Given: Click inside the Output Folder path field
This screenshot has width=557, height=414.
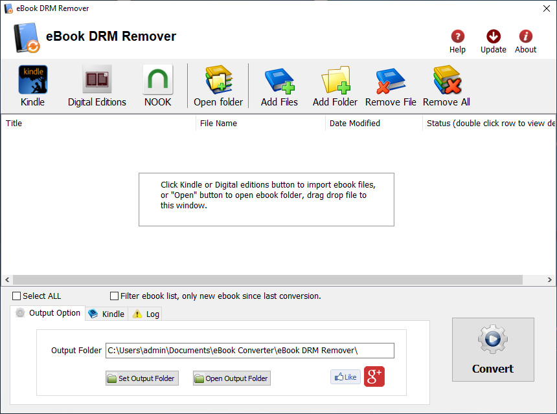Looking at the screenshot, I should coord(250,351).
